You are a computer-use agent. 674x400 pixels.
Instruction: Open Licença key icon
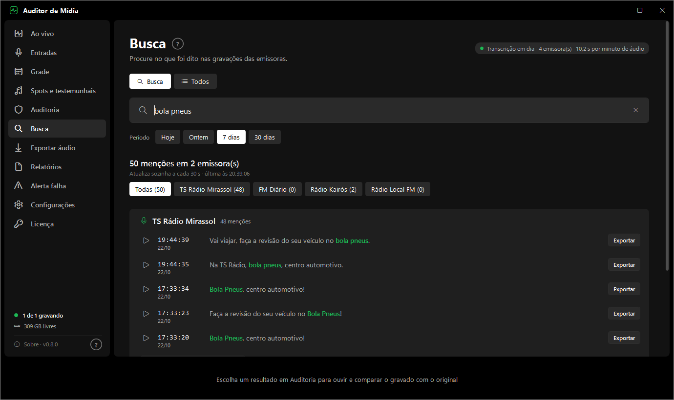[19, 224]
